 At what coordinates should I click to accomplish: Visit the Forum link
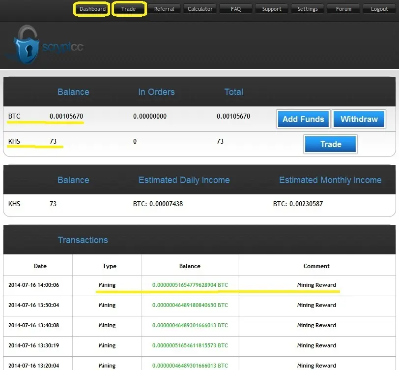pyautogui.click(x=343, y=9)
